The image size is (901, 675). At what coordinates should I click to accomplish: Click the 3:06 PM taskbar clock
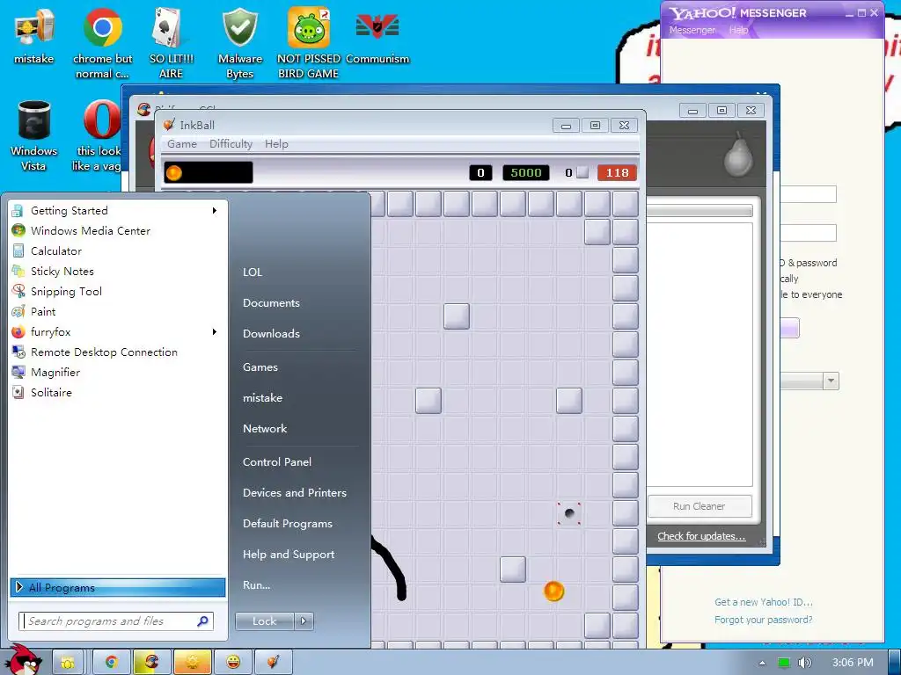click(852, 663)
